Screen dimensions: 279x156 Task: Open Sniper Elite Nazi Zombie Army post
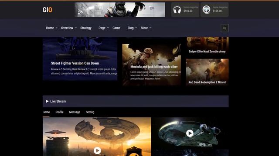pos(207,52)
